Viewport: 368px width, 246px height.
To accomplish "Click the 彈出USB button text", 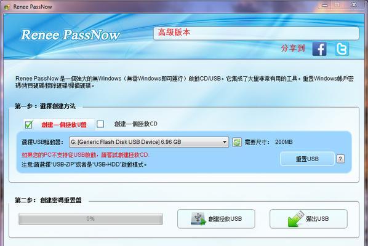I will tap(317, 219).
